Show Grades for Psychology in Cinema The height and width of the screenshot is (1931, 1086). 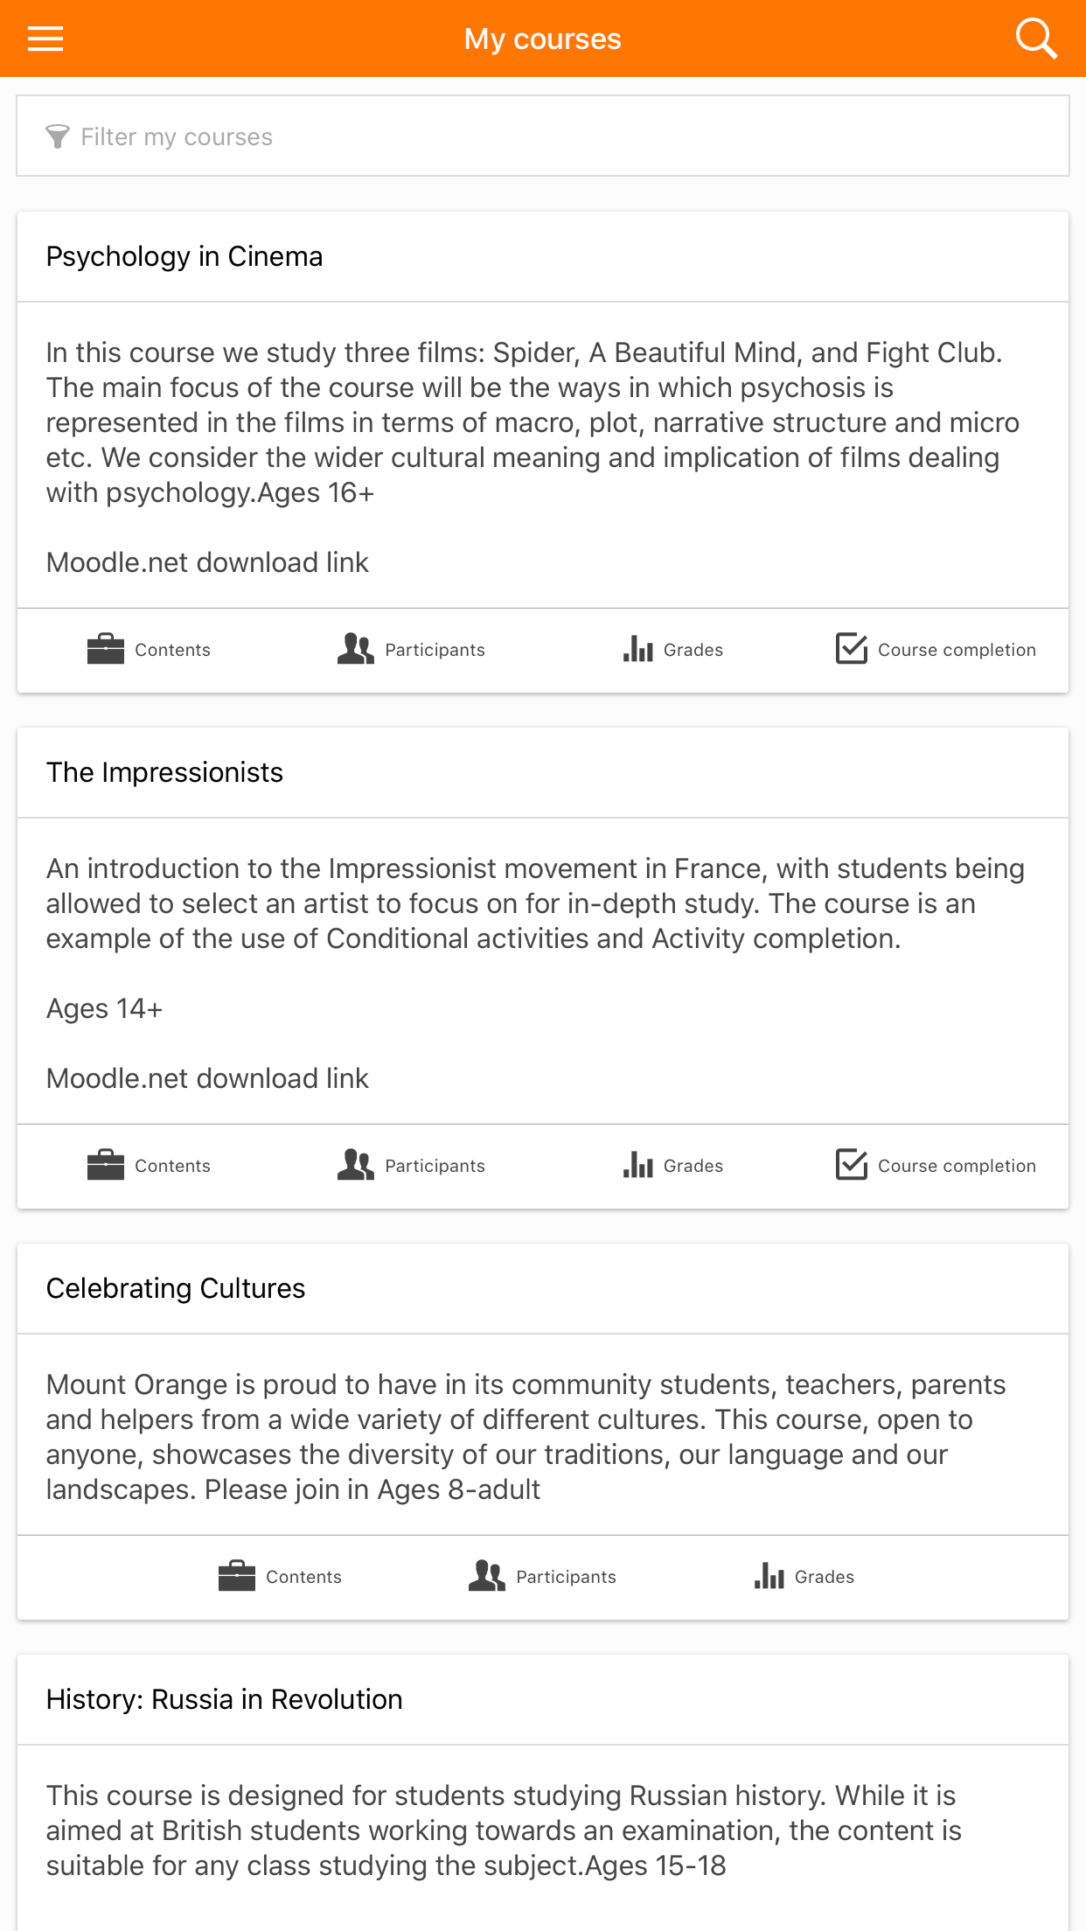[x=673, y=650]
